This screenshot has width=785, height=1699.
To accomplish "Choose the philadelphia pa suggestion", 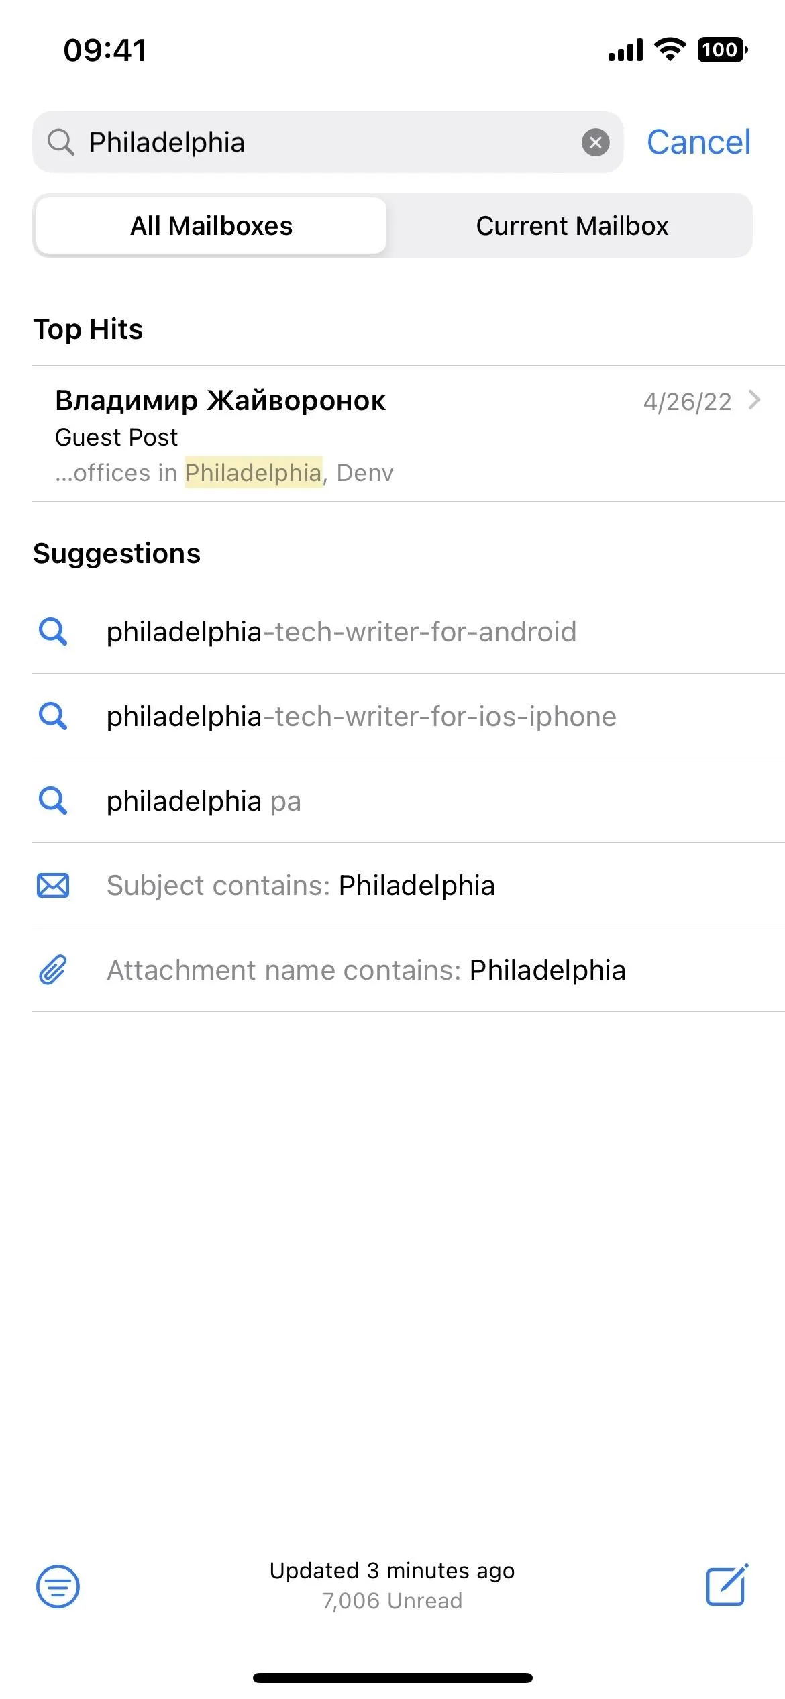I will [409, 801].
